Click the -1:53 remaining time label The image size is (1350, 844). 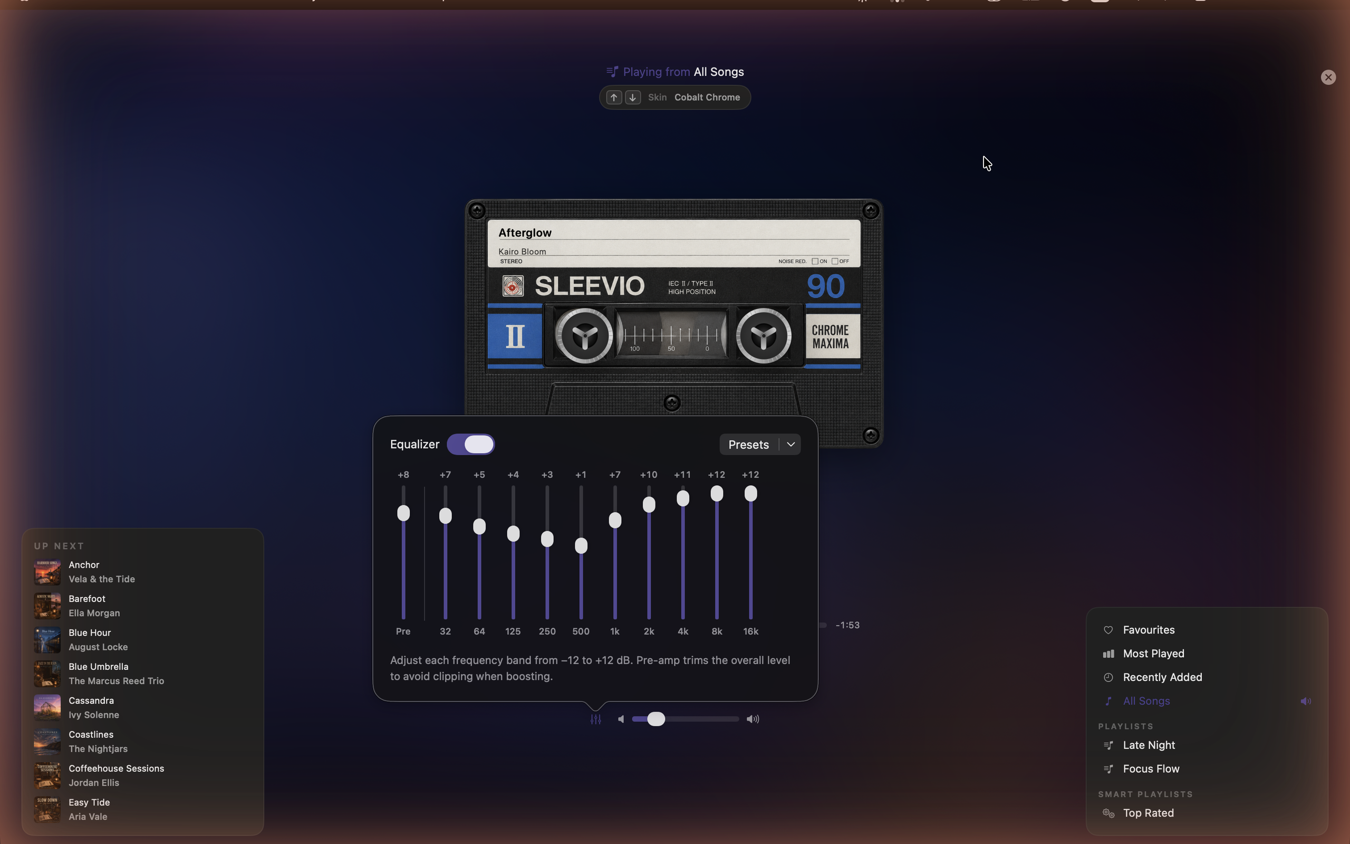(847, 625)
